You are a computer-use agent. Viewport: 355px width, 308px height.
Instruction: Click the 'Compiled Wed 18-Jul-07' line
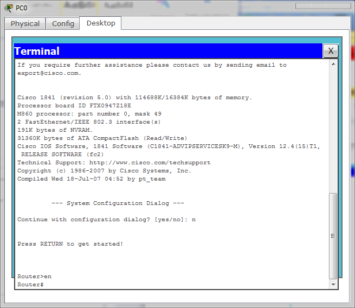(x=92, y=179)
